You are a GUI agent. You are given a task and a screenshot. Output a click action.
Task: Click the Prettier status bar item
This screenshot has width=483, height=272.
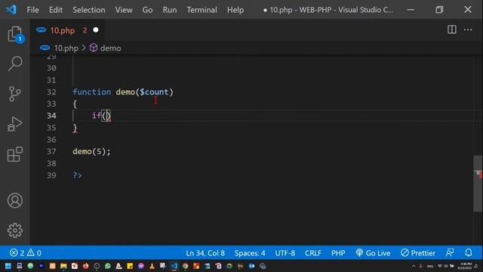click(418, 253)
